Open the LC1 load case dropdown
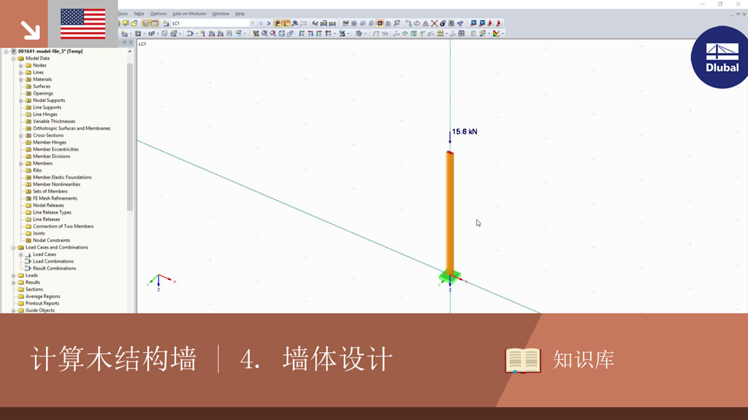 pos(252,24)
